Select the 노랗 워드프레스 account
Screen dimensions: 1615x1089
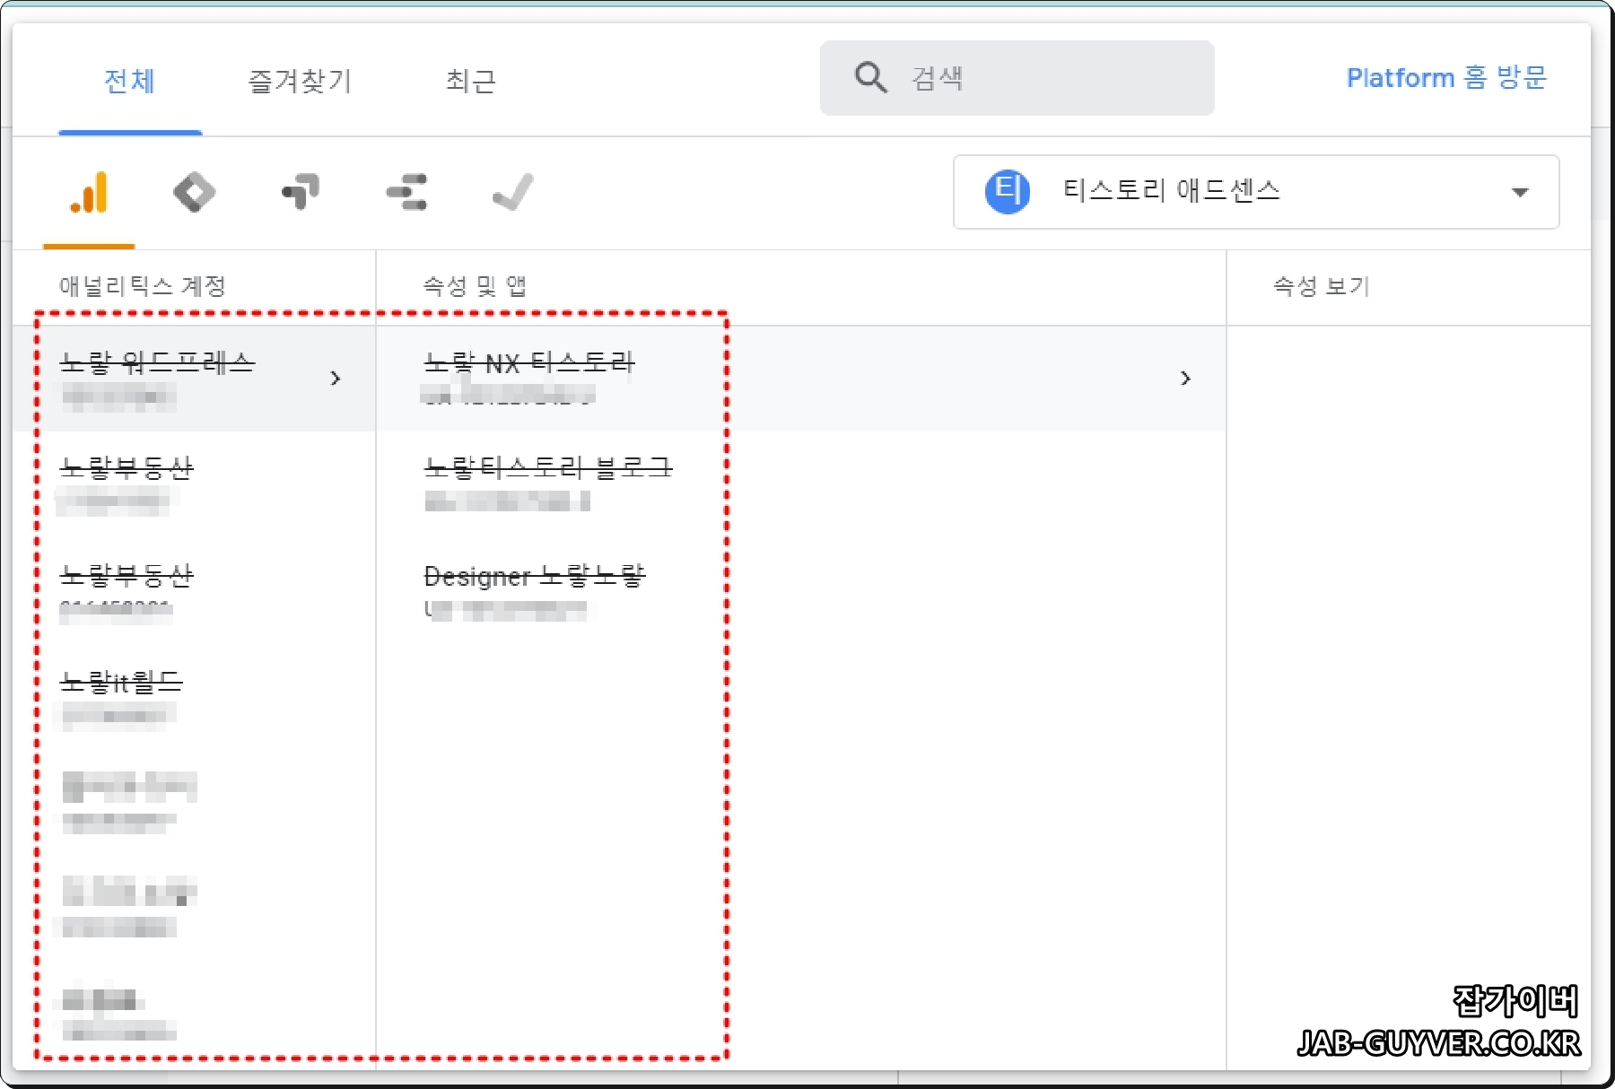point(194,379)
